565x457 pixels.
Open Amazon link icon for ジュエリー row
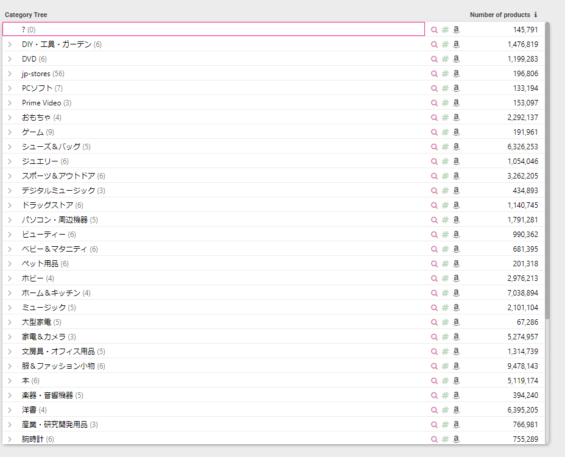(x=456, y=161)
